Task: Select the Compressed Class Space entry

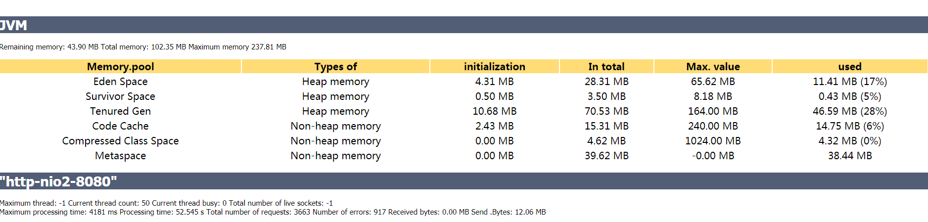Action: click(120, 141)
